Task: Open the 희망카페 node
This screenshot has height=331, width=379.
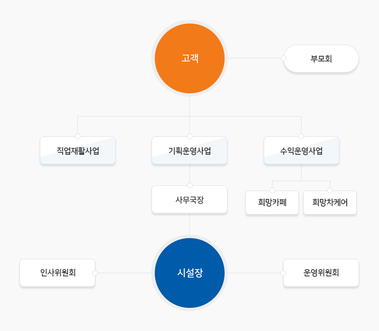Action: [x=272, y=203]
